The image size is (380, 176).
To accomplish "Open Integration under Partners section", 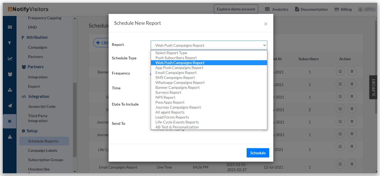I will click(x=38, y=77).
